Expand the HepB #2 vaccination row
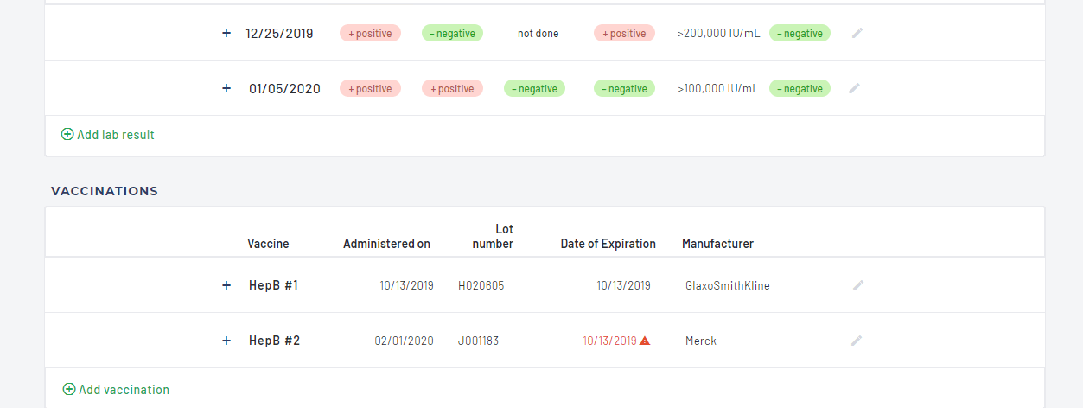The height and width of the screenshot is (408, 1083). coord(226,341)
